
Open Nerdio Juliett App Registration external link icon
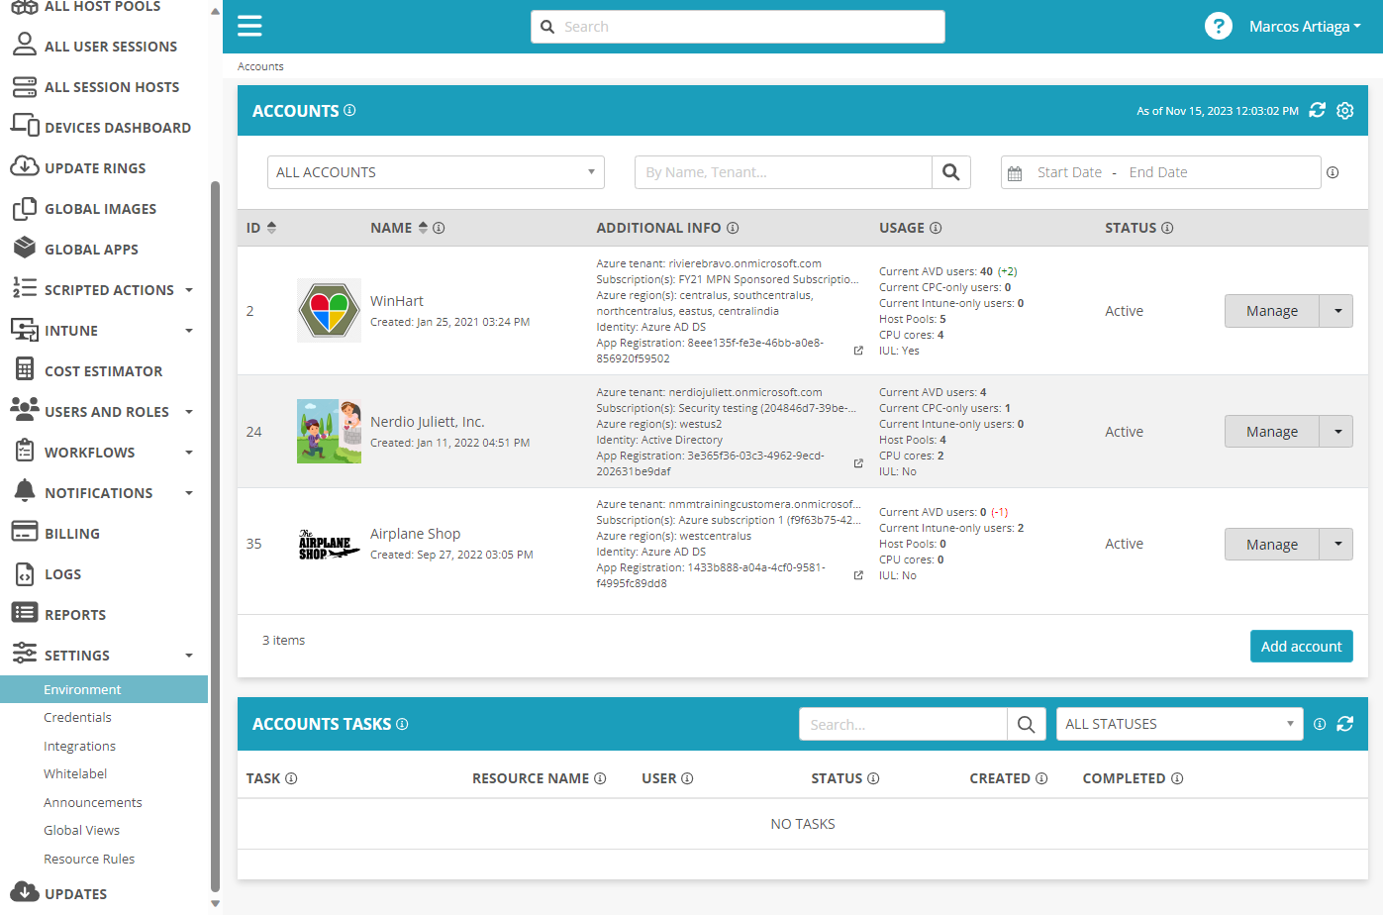(x=858, y=463)
